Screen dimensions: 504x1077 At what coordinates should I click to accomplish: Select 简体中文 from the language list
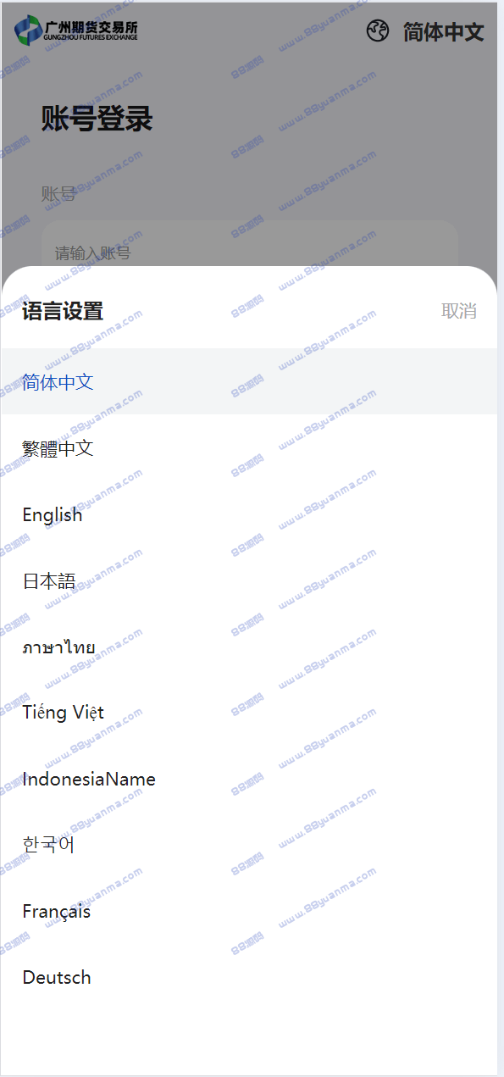point(249,381)
